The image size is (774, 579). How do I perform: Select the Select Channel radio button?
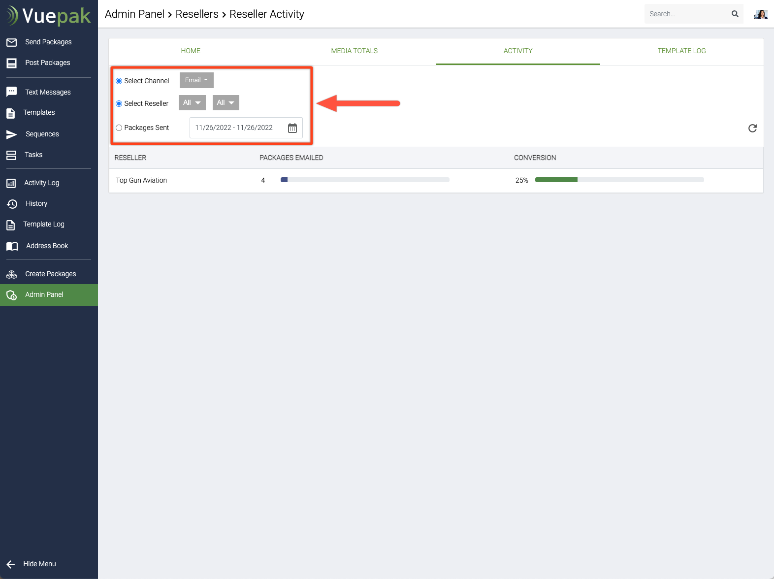(119, 81)
